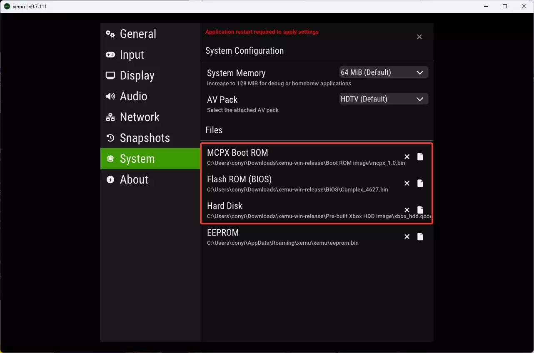
Task: Browse for Flash ROM (BIOS) file
Action: pyautogui.click(x=420, y=183)
